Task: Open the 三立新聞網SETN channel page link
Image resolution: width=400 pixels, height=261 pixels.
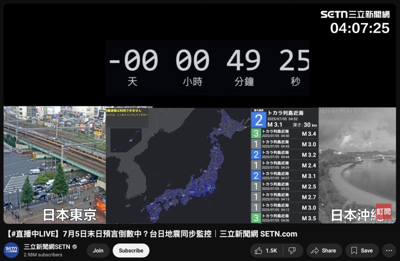Action: [47, 247]
